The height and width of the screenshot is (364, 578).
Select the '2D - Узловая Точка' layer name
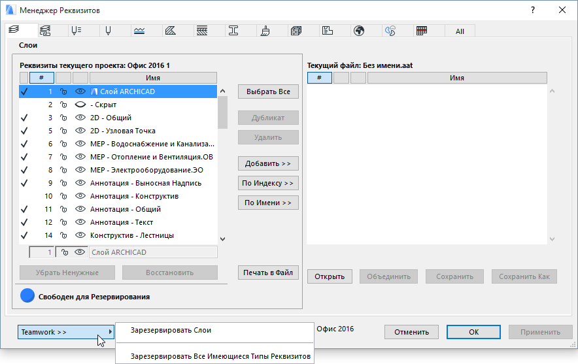123,131
